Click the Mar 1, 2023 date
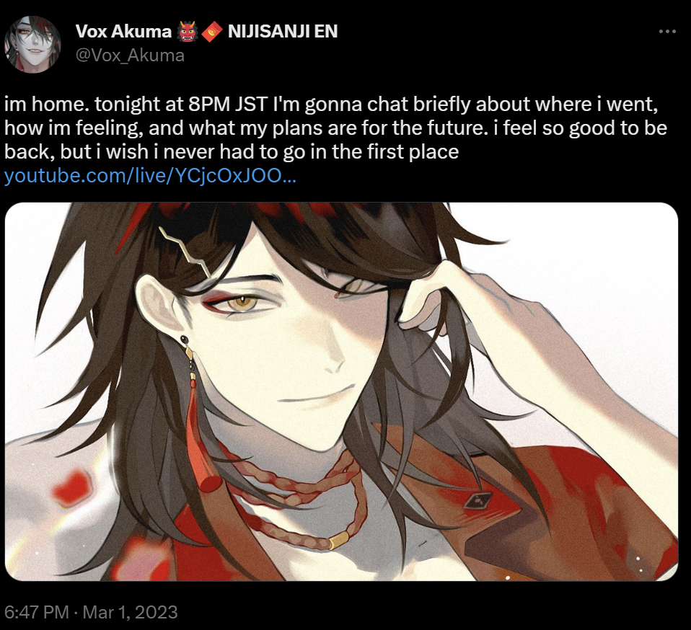Image resolution: width=691 pixels, height=630 pixels. point(130,612)
